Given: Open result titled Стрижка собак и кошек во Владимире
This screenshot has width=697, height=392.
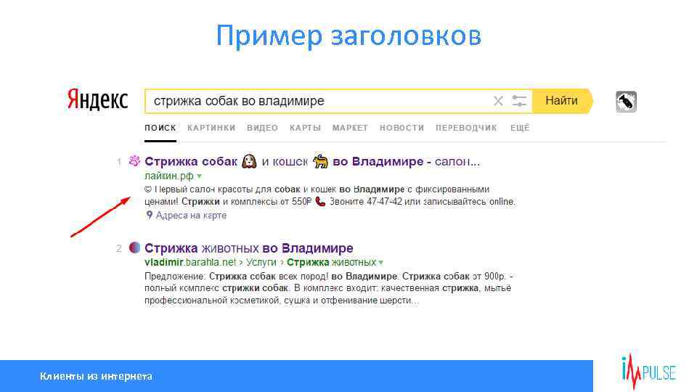Looking at the screenshot, I should coord(312,161).
